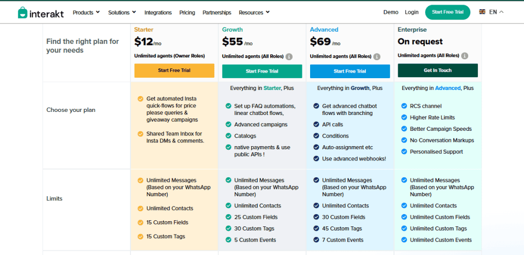The image size is (524, 255).
Task: Click checkmark icon beside RCS channel
Action: click(x=404, y=106)
